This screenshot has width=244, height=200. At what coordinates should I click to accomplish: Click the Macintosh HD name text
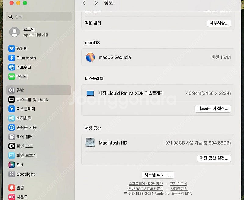pos(113,143)
